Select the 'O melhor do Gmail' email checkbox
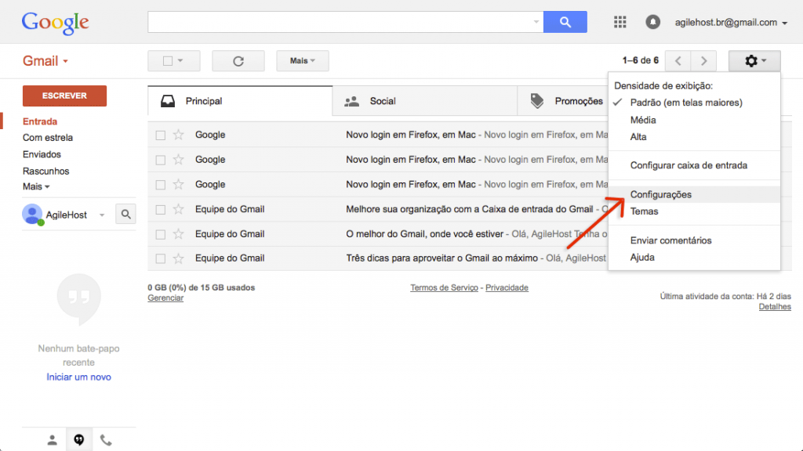 [x=160, y=234]
